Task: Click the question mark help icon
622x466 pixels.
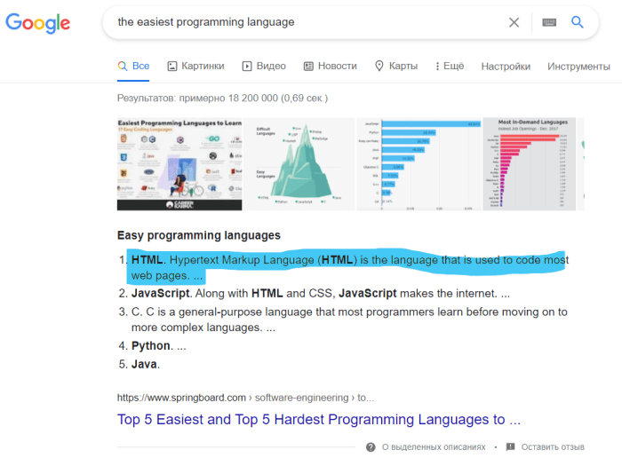Action: click(371, 447)
